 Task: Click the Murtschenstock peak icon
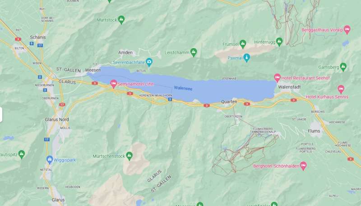tap(129, 156)
